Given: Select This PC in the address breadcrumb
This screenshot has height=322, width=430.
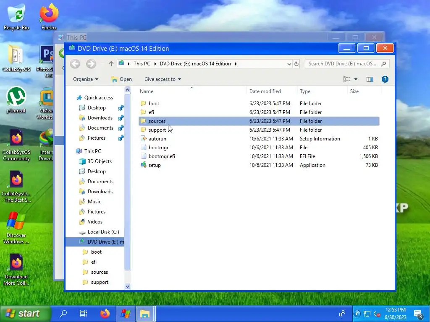Looking at the screenshot, I should coord(142,64).
